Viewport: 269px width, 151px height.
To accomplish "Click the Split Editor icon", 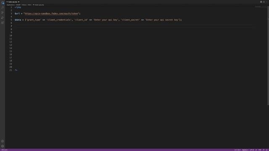I will [x=264, y=2].
